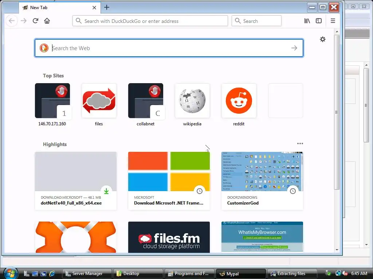Click the scrollbar down arrow in the background window
373x279 pixels.
tap(366, 244)
